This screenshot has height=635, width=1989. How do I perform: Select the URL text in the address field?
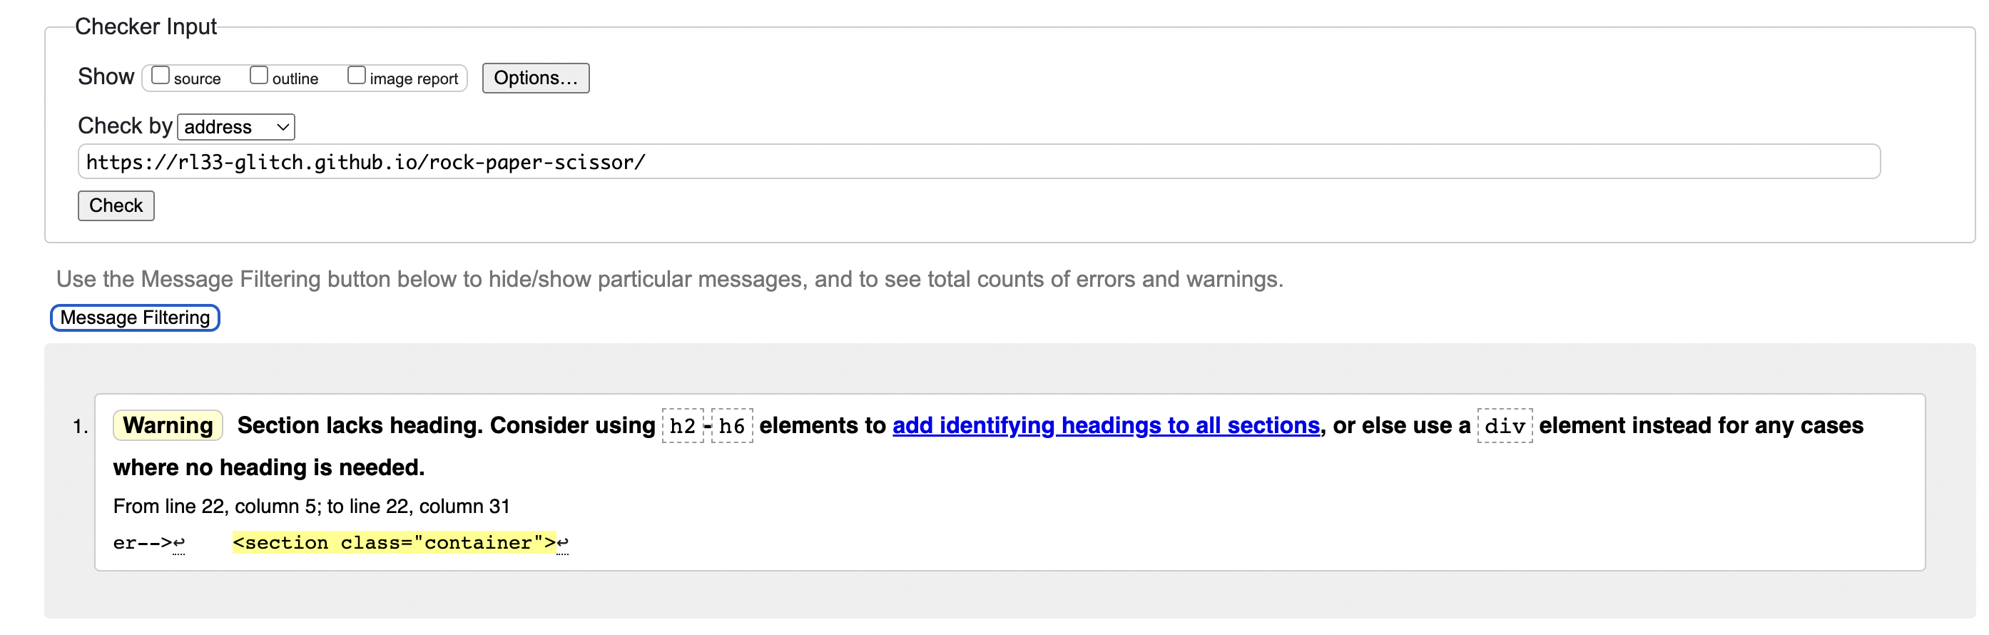[365, 162]
